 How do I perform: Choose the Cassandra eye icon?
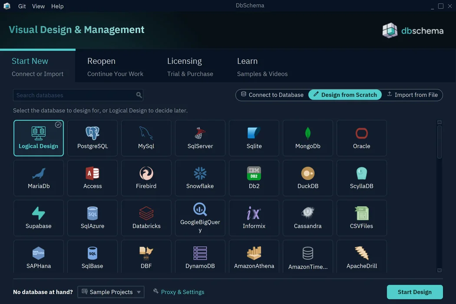tap(307, 213)
